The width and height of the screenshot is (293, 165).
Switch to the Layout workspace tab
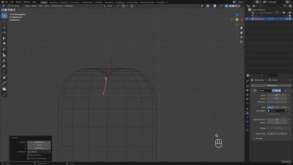tap(44, 2)
